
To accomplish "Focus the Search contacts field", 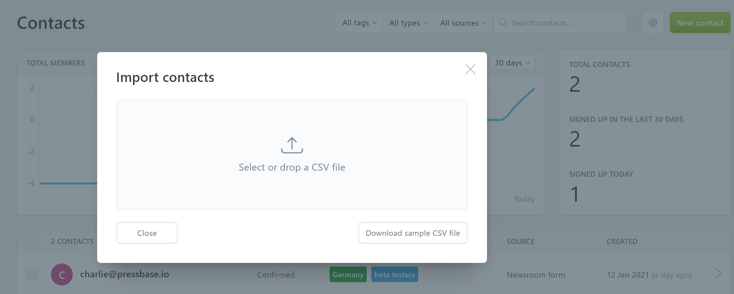I will pyautogui.click(x=560, y=23).
